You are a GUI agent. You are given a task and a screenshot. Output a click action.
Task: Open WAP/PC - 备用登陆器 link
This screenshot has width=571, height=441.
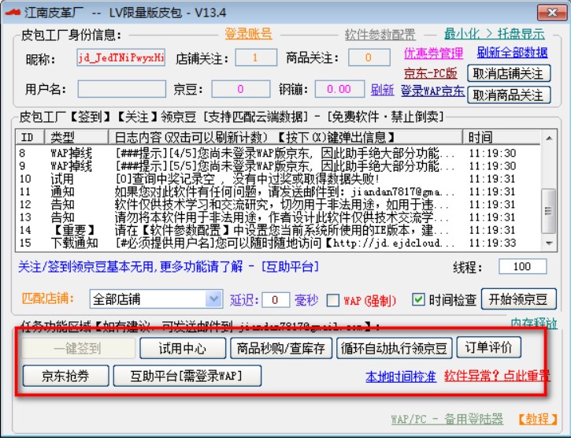coord(447,419)
